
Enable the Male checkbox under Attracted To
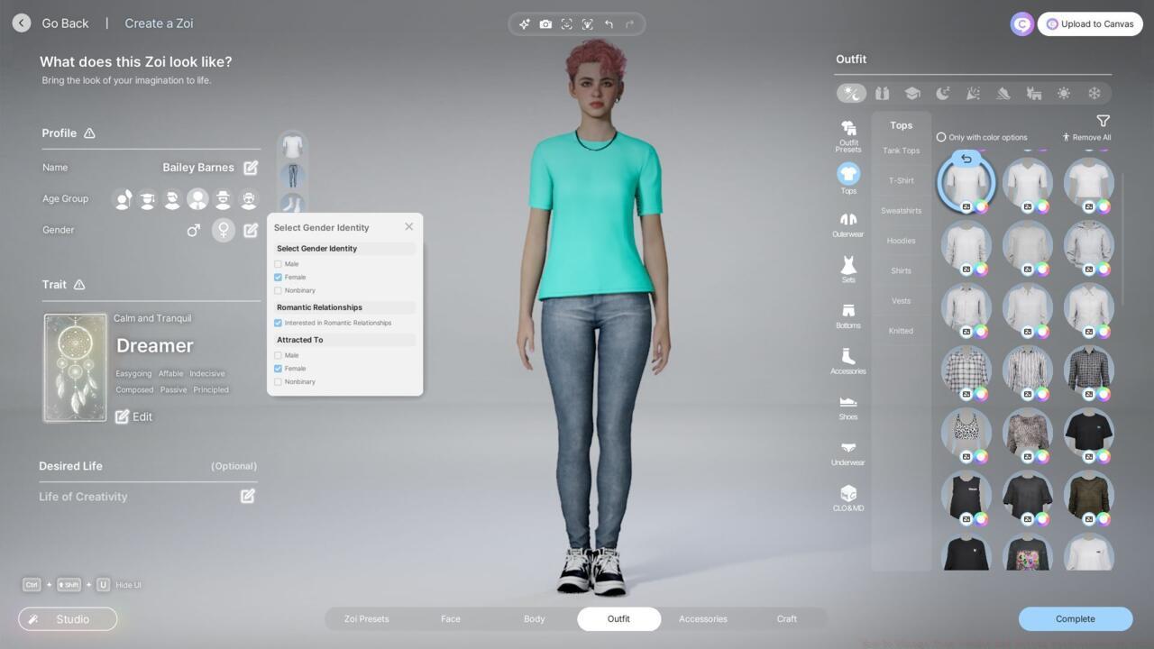[x=278, y=355]
